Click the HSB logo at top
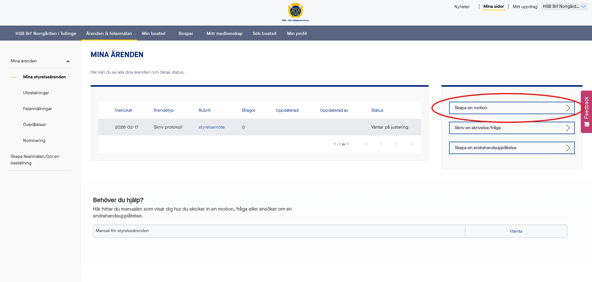 295,12
